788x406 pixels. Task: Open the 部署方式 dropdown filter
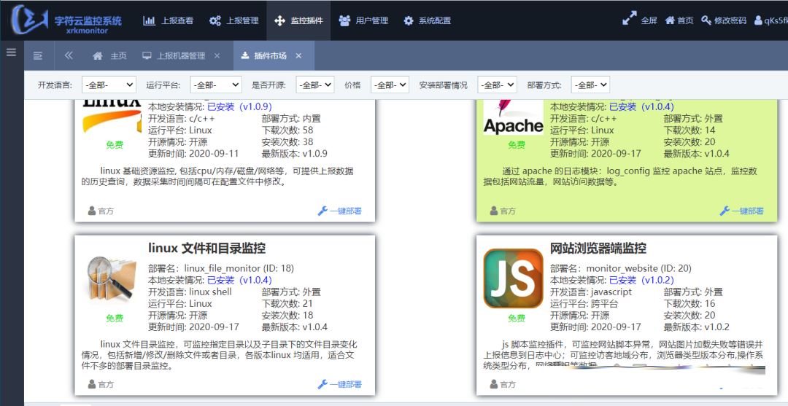590,85
